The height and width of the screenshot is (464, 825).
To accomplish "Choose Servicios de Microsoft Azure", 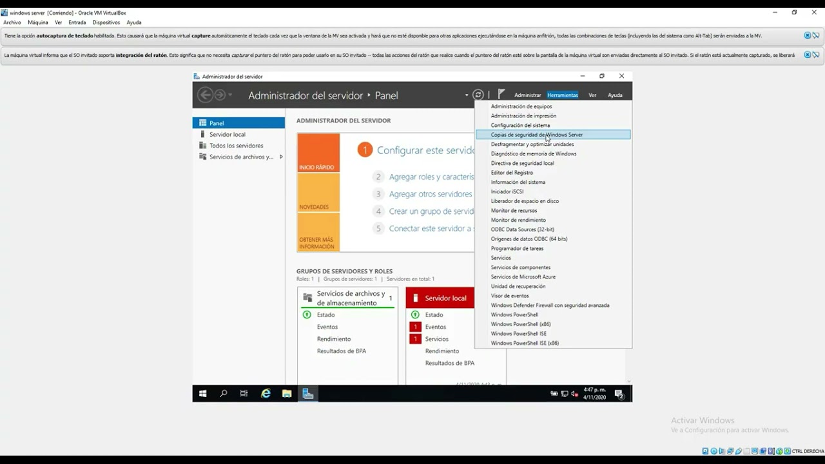I will coord(523,276).
